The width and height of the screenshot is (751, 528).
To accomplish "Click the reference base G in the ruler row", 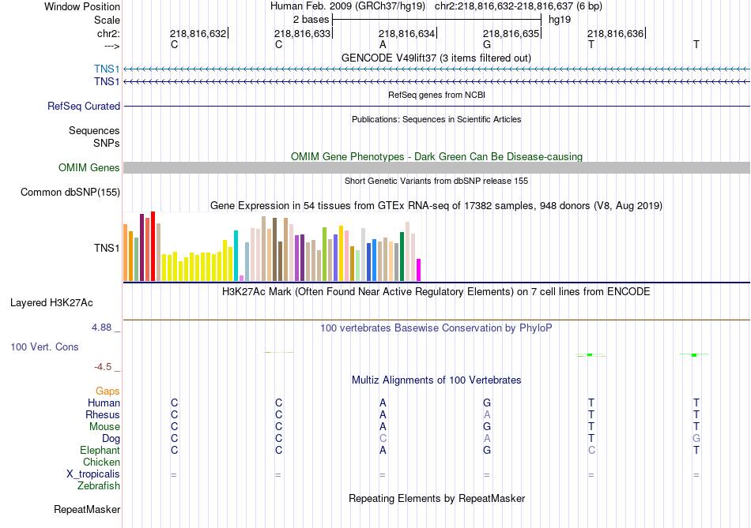I will 487,44.
